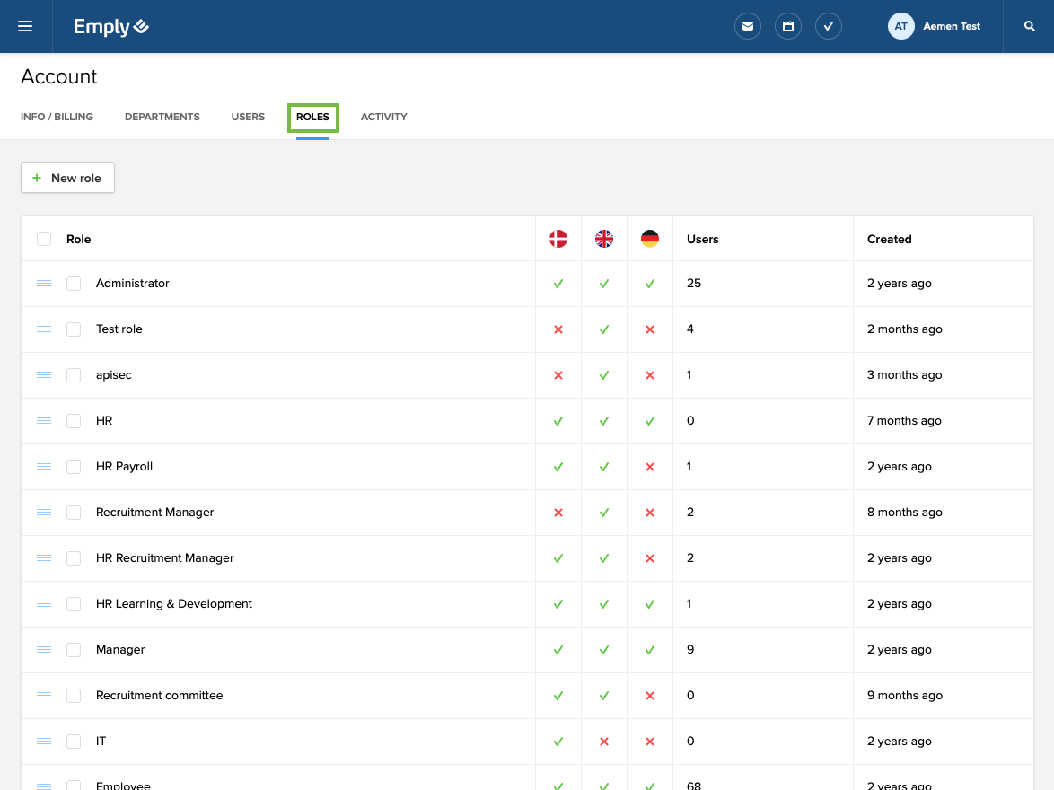1054x790 pixels.
Task: Click the checkmark tasks icon in the header
Action: 828,26
